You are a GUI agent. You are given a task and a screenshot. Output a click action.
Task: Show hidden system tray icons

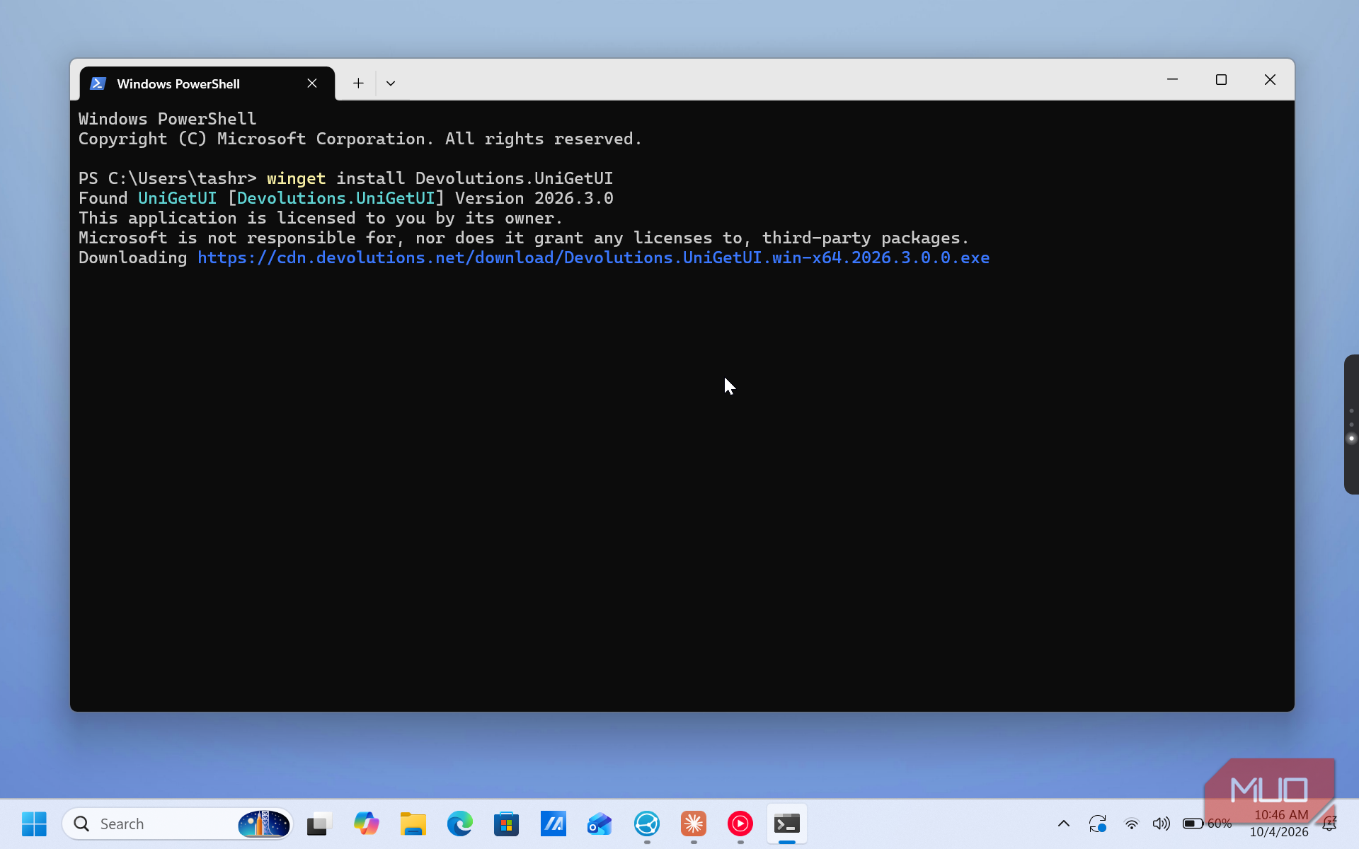click(1063, 824)
